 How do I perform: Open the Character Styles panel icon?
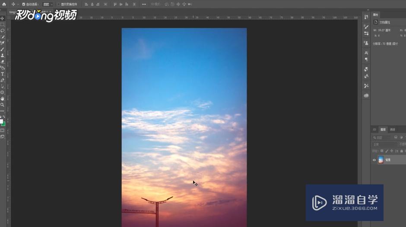[366, 76]
